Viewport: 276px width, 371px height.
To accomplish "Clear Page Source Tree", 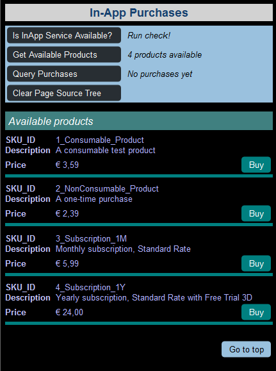I will pyautogui.click(x=64, y=93).
